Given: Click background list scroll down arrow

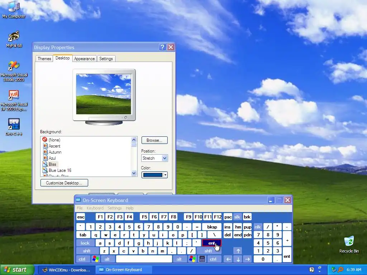Looking at the screenshot, I should click(x=134, y=173).
